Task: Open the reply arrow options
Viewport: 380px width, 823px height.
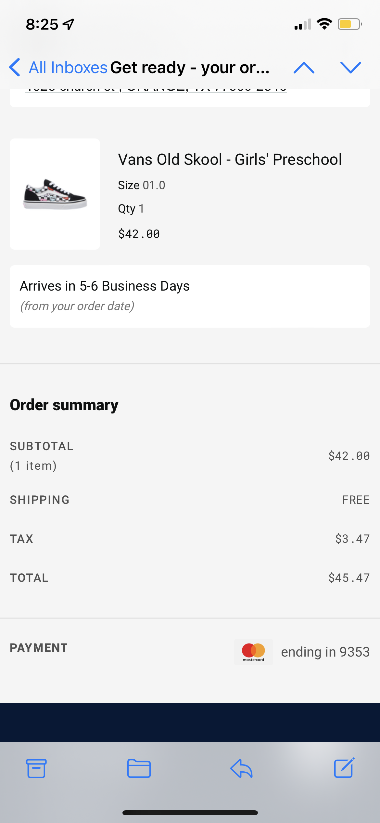Action: click(x=241, y=768)
